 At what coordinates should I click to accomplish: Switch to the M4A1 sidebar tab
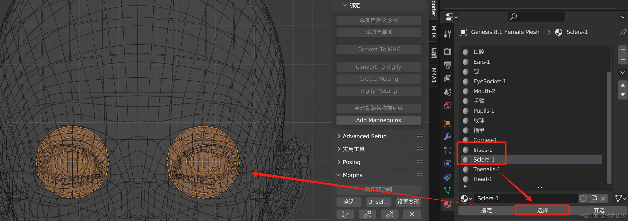pyautogui.click(x=434, y=75)
